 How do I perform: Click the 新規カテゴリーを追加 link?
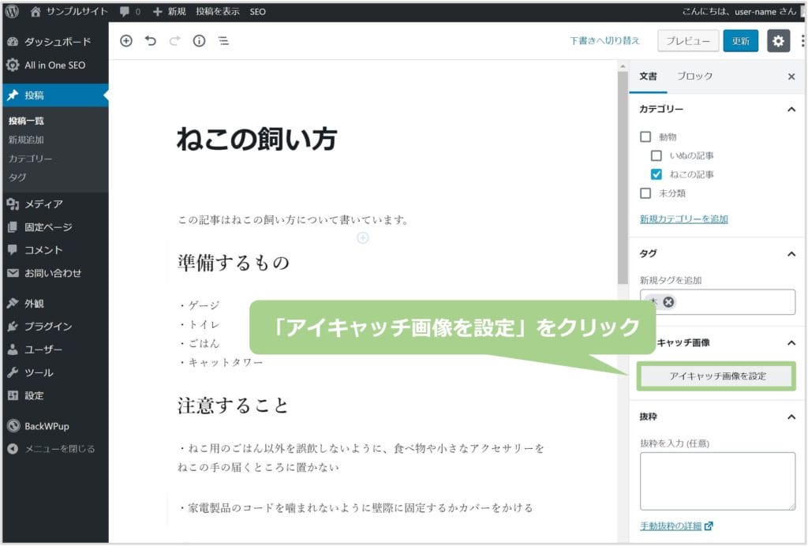point(683,219)
